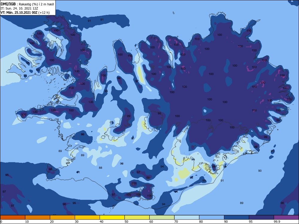Viewport: 299px width, 224px height.
Task: Select the '20' tick label on the legend scale
Action: [52, 222]
